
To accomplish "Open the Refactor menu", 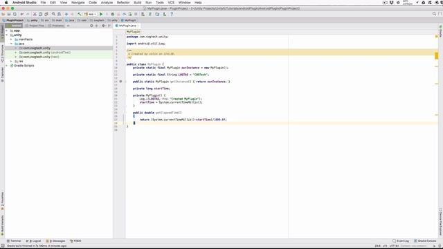I will [x=123, y=3].
